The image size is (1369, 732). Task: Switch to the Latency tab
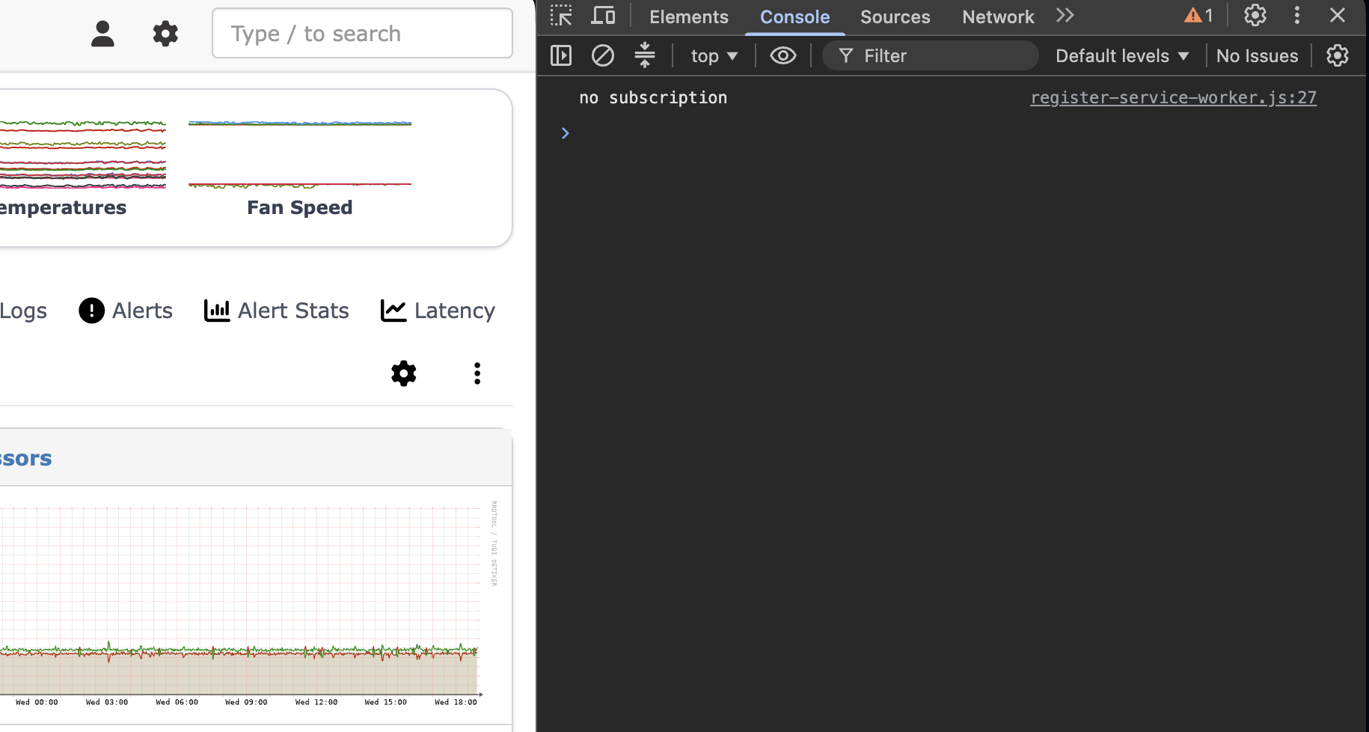click(438, 311)
